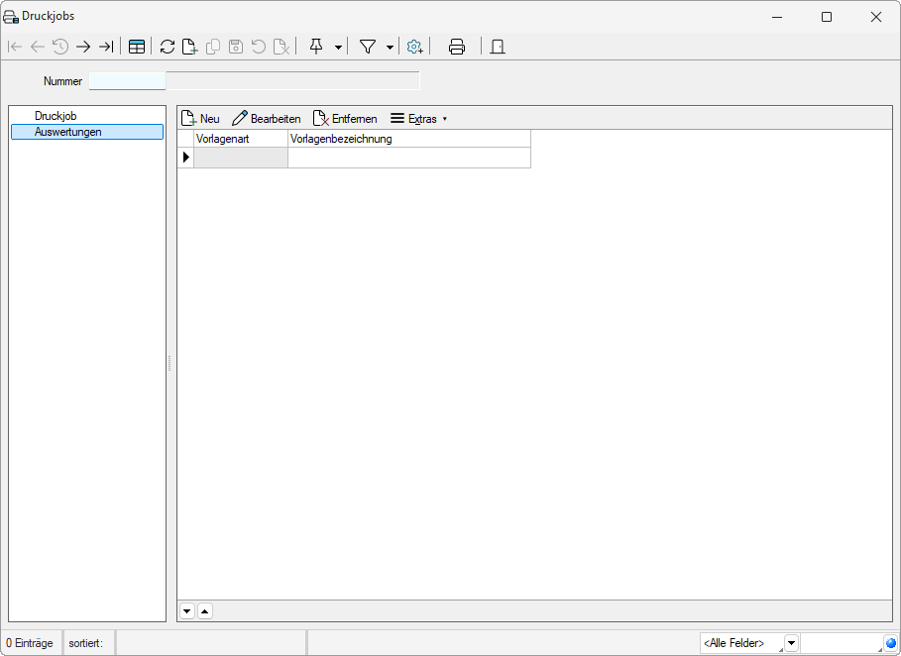Go to the next record arrow
901x656 pixels.
click(83, 47)
